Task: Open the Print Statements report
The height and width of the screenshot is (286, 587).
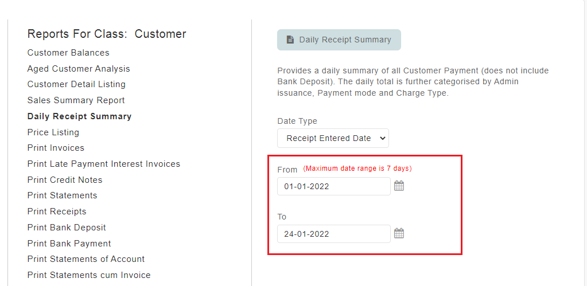Action: (62, 195)
